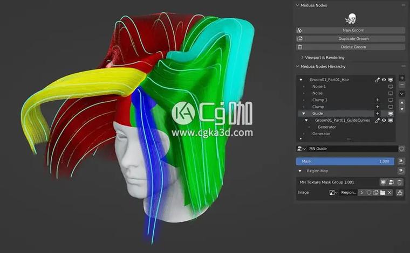Delete MN Texture Mask Group with trash icon

click(x=399, y=182)
